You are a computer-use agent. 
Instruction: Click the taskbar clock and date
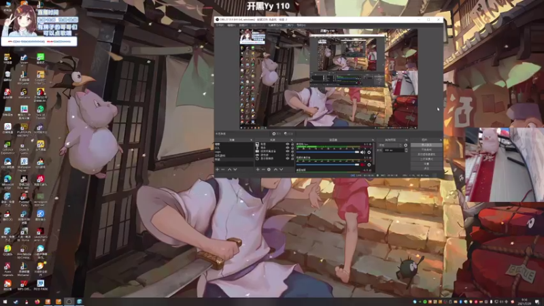click(524, 301)
